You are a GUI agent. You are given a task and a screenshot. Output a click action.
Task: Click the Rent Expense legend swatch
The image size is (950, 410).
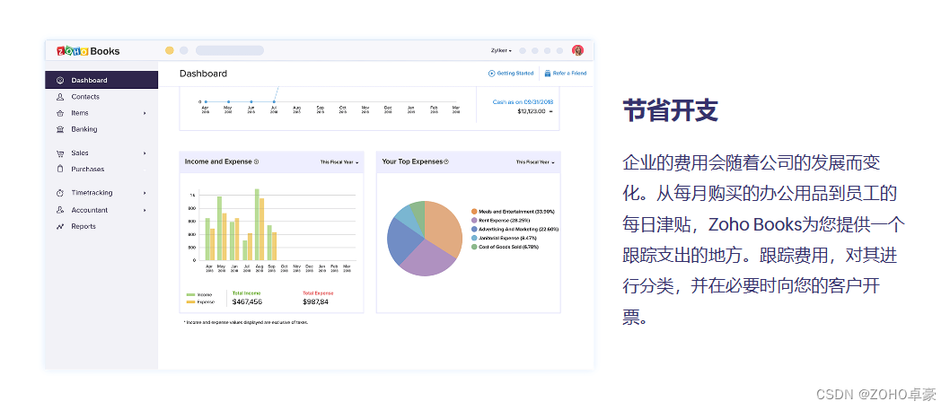coord(474,221)
